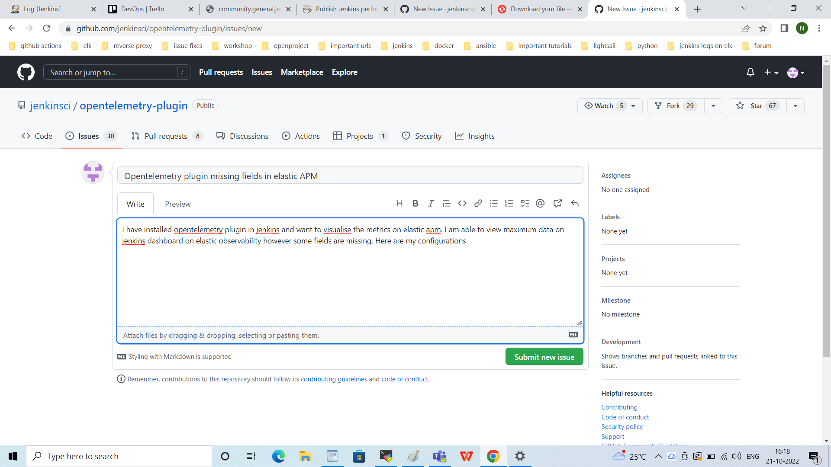Insert a task list
The width and height of the screenshot is (831, 467).
(525, 203)
